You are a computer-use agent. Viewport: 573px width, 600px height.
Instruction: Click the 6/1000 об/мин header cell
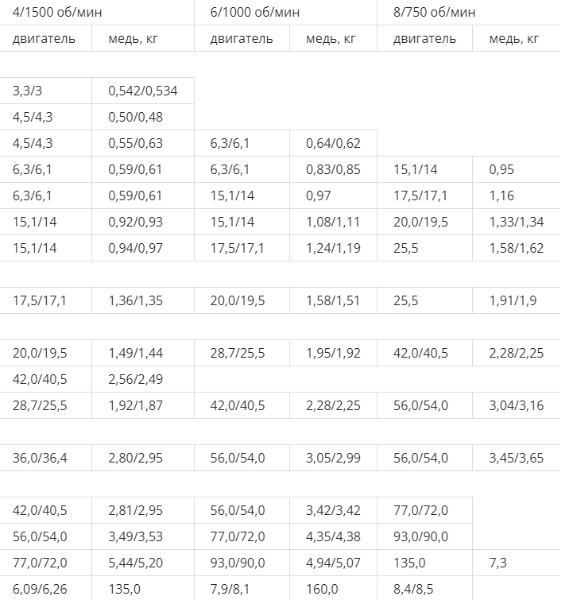pos(285,12)
